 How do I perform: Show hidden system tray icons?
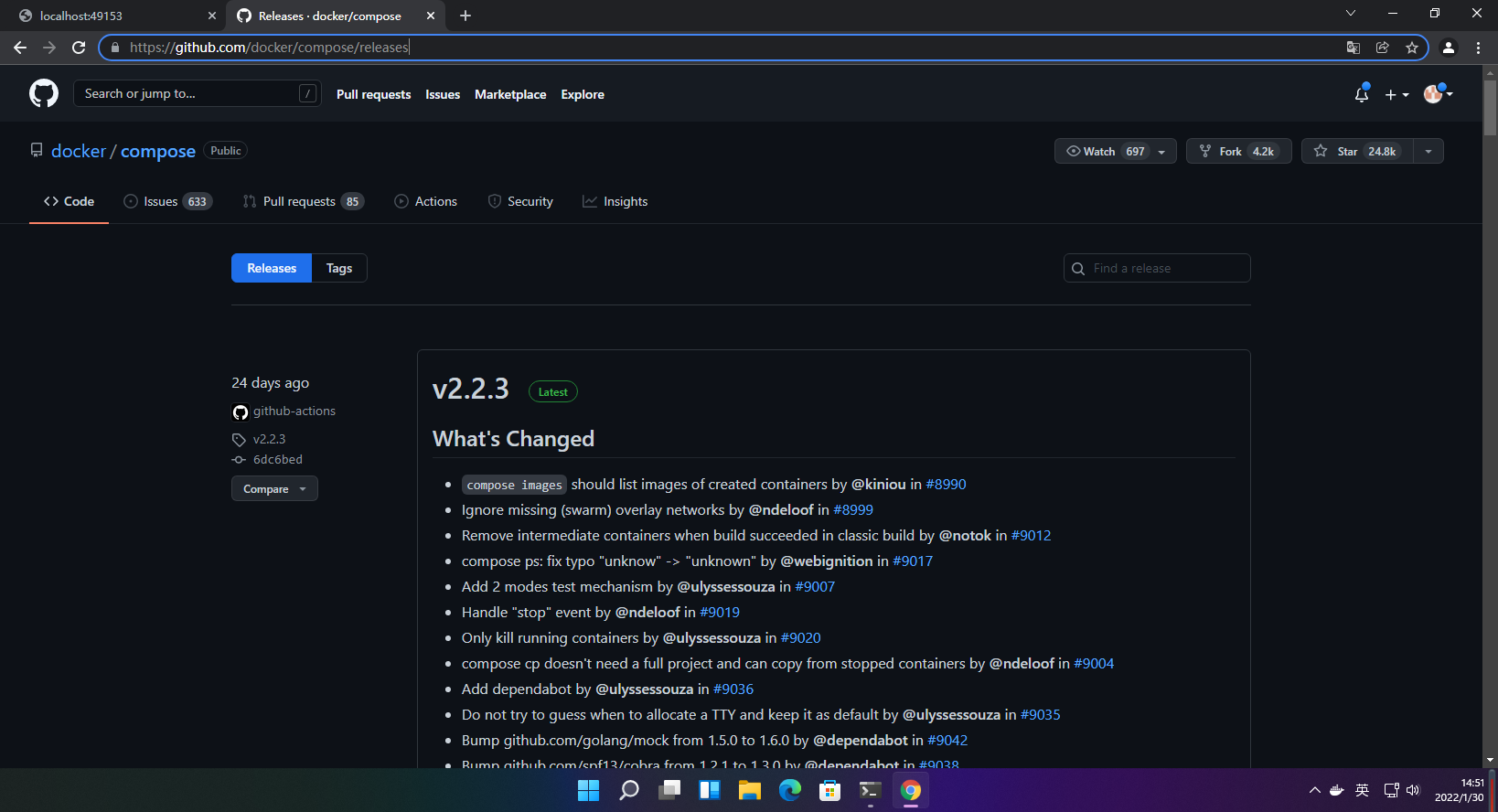pyautogui.click(x=1314, y=790)
